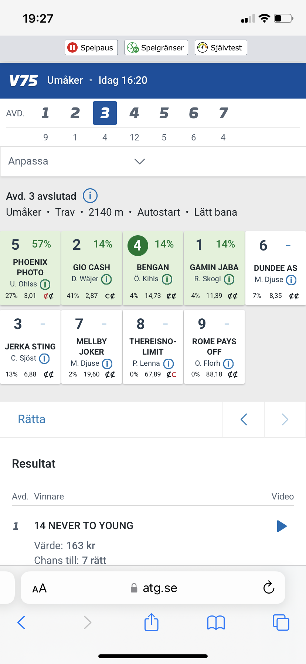Go to previous race with left chevron
The width and height of the screenshot is (306, 664).
coord(244,419)
